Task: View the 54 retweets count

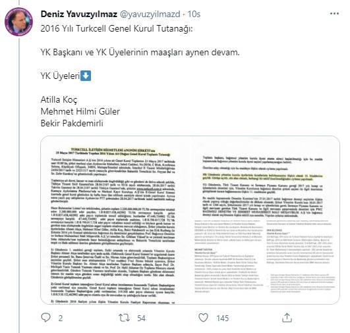Action: (141, 319)
